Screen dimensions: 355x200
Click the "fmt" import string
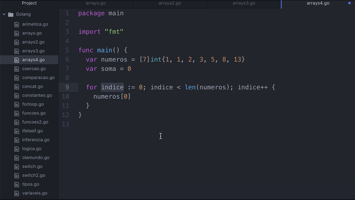pos(114,32)
